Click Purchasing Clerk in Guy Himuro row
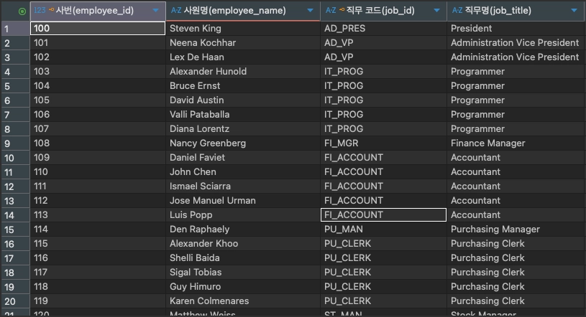 516,287
